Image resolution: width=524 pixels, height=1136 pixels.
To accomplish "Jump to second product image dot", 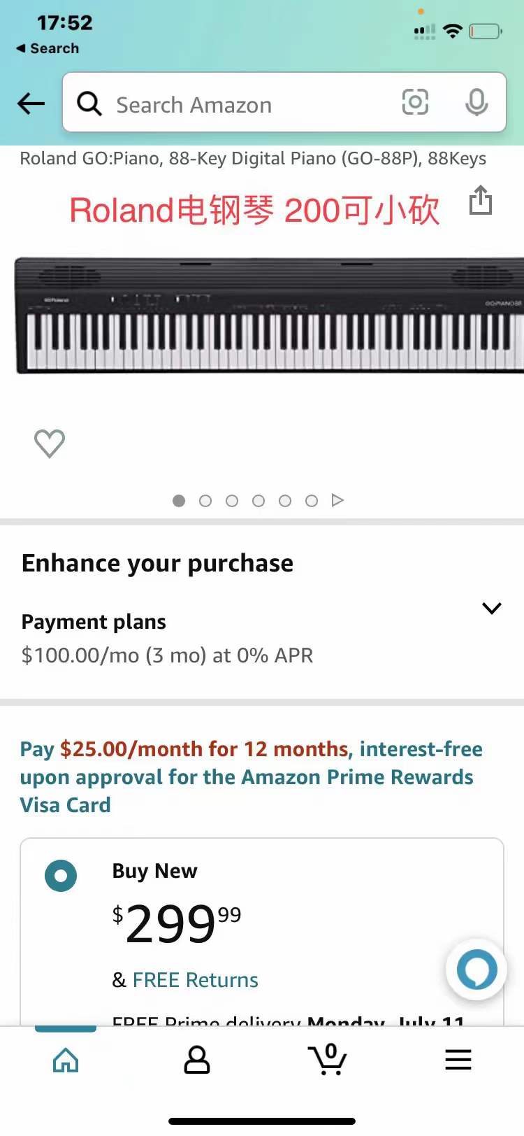I will click(x=205, y=501).
